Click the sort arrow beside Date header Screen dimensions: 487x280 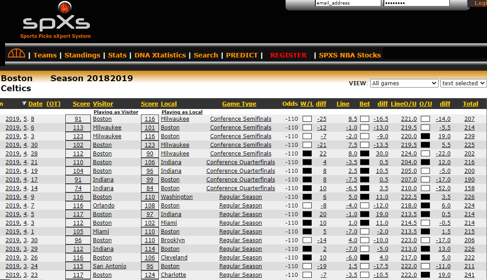click(x=24, y=104)
